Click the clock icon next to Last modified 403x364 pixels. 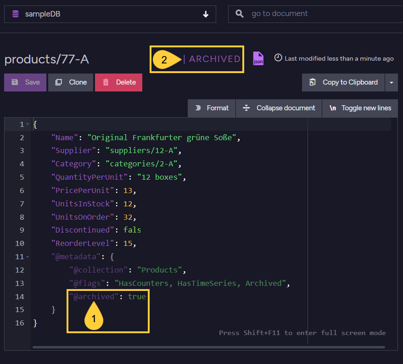pyautogui.click(x=278, y=57)
